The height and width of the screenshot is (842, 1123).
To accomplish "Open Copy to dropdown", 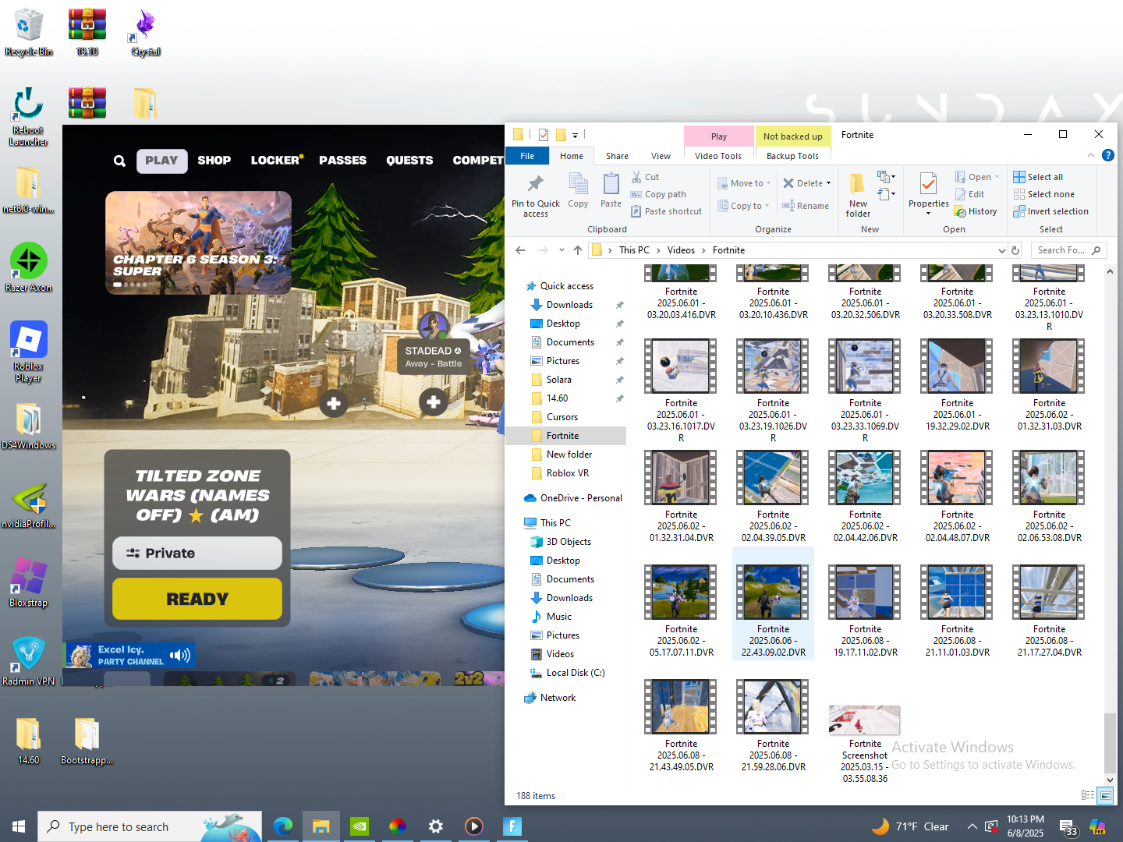I will click(x=744, y=206).
